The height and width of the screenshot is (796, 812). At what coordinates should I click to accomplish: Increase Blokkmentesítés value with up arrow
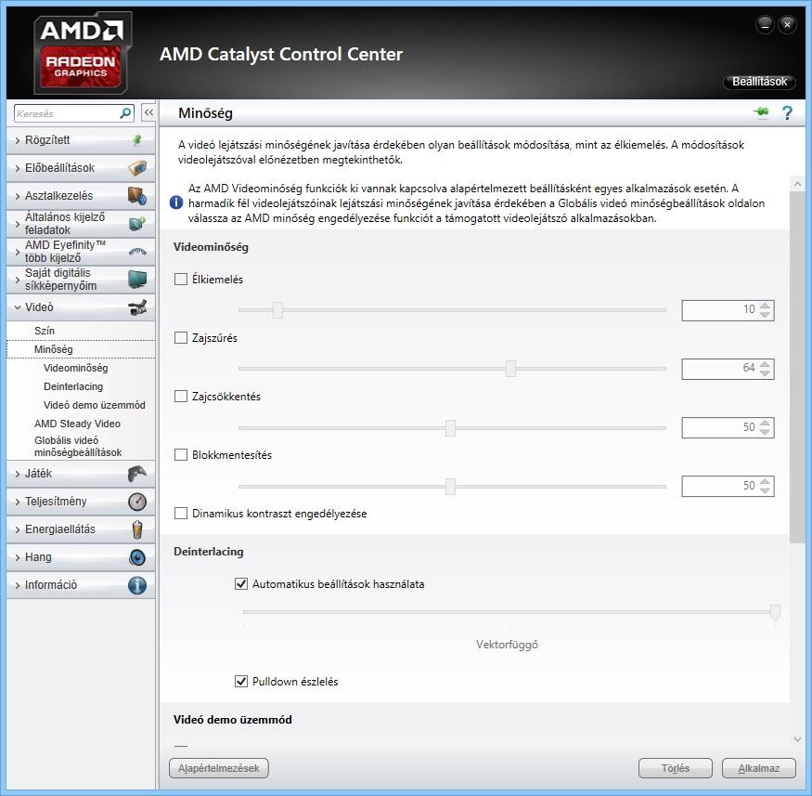pyautogui.click(x=765, y=481)
